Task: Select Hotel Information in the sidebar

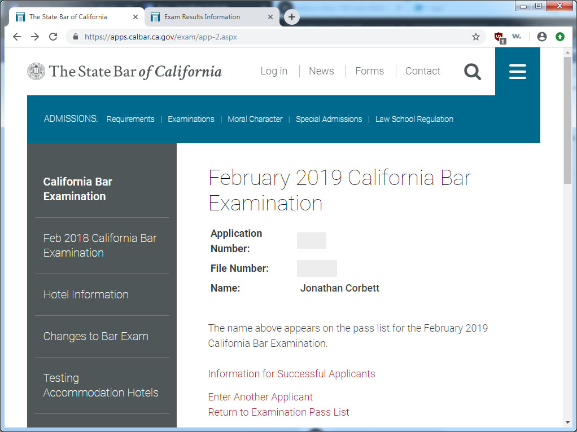Action: tap(85, 294)
